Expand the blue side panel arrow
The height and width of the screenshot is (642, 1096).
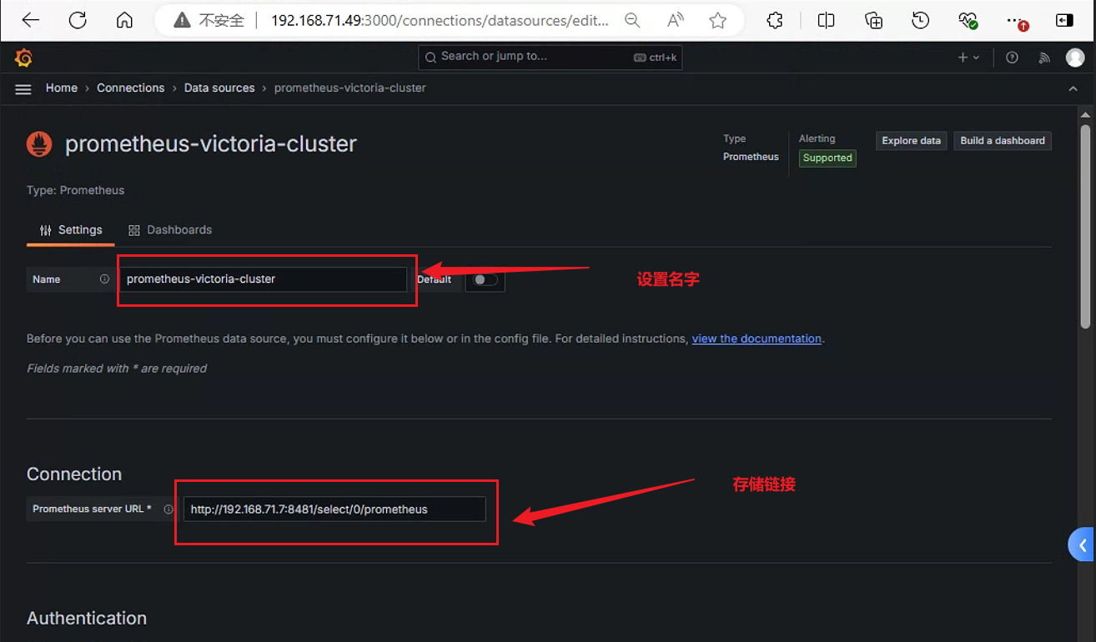coord(1082,546)
